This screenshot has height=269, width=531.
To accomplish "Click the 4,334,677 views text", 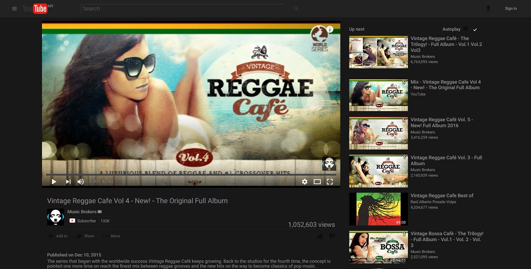I will [424, 208].
